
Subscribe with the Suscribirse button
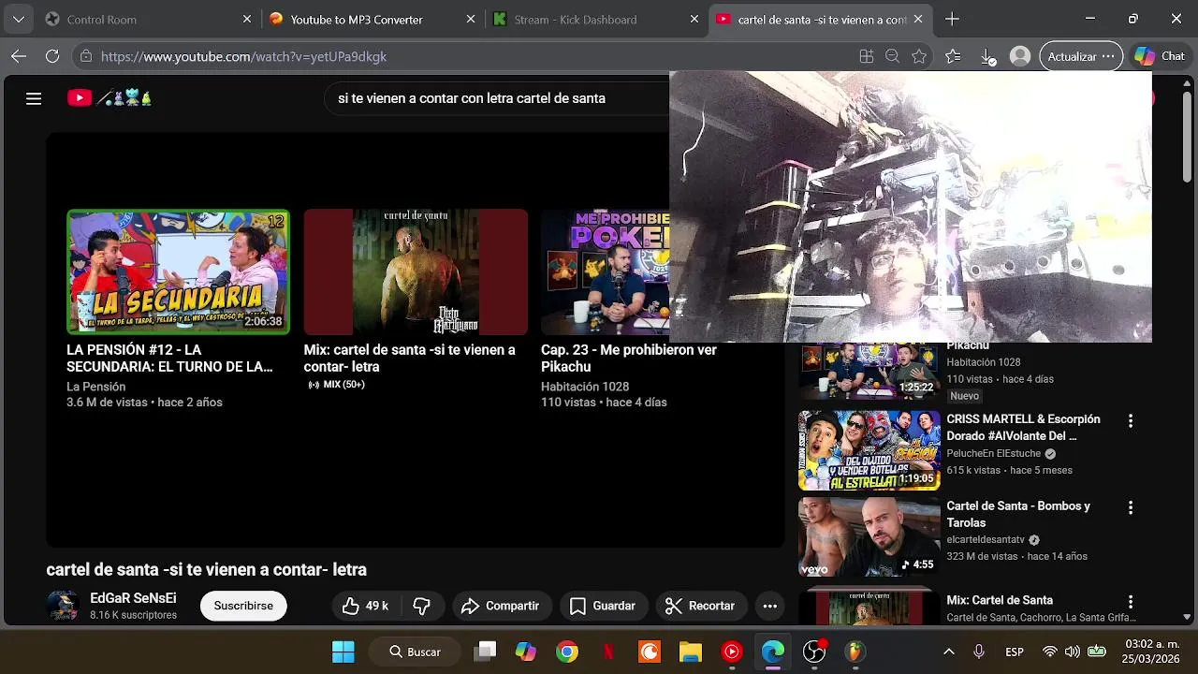243,606
